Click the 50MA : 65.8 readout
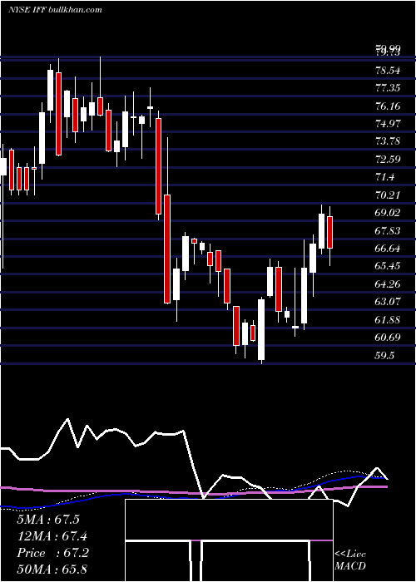This screenshot has height=582, width=416. coord(52,569)
